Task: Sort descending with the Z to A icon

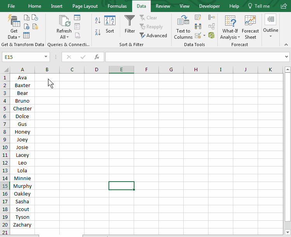Action: pos(98,32)
